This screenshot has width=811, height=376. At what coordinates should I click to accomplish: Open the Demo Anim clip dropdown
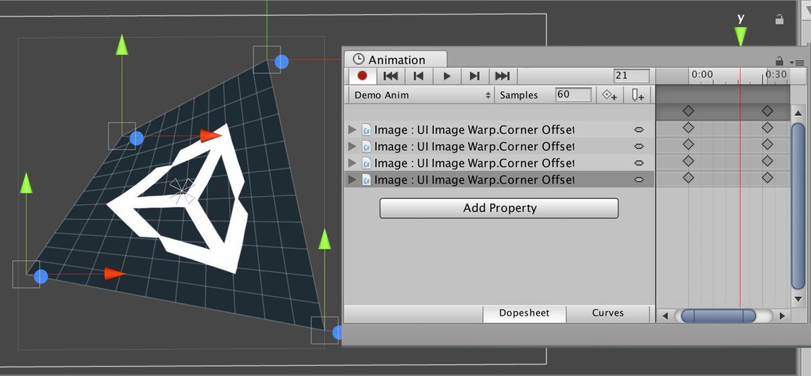click(422, 95)
